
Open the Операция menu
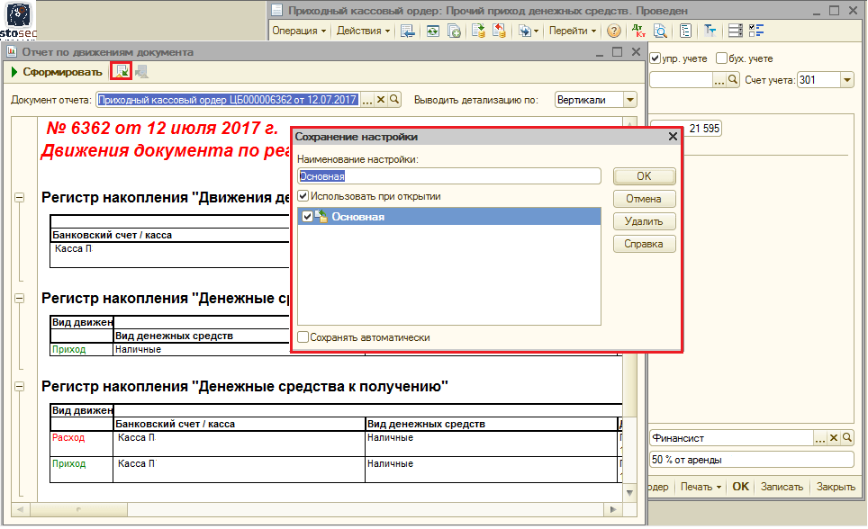point(299,31)
